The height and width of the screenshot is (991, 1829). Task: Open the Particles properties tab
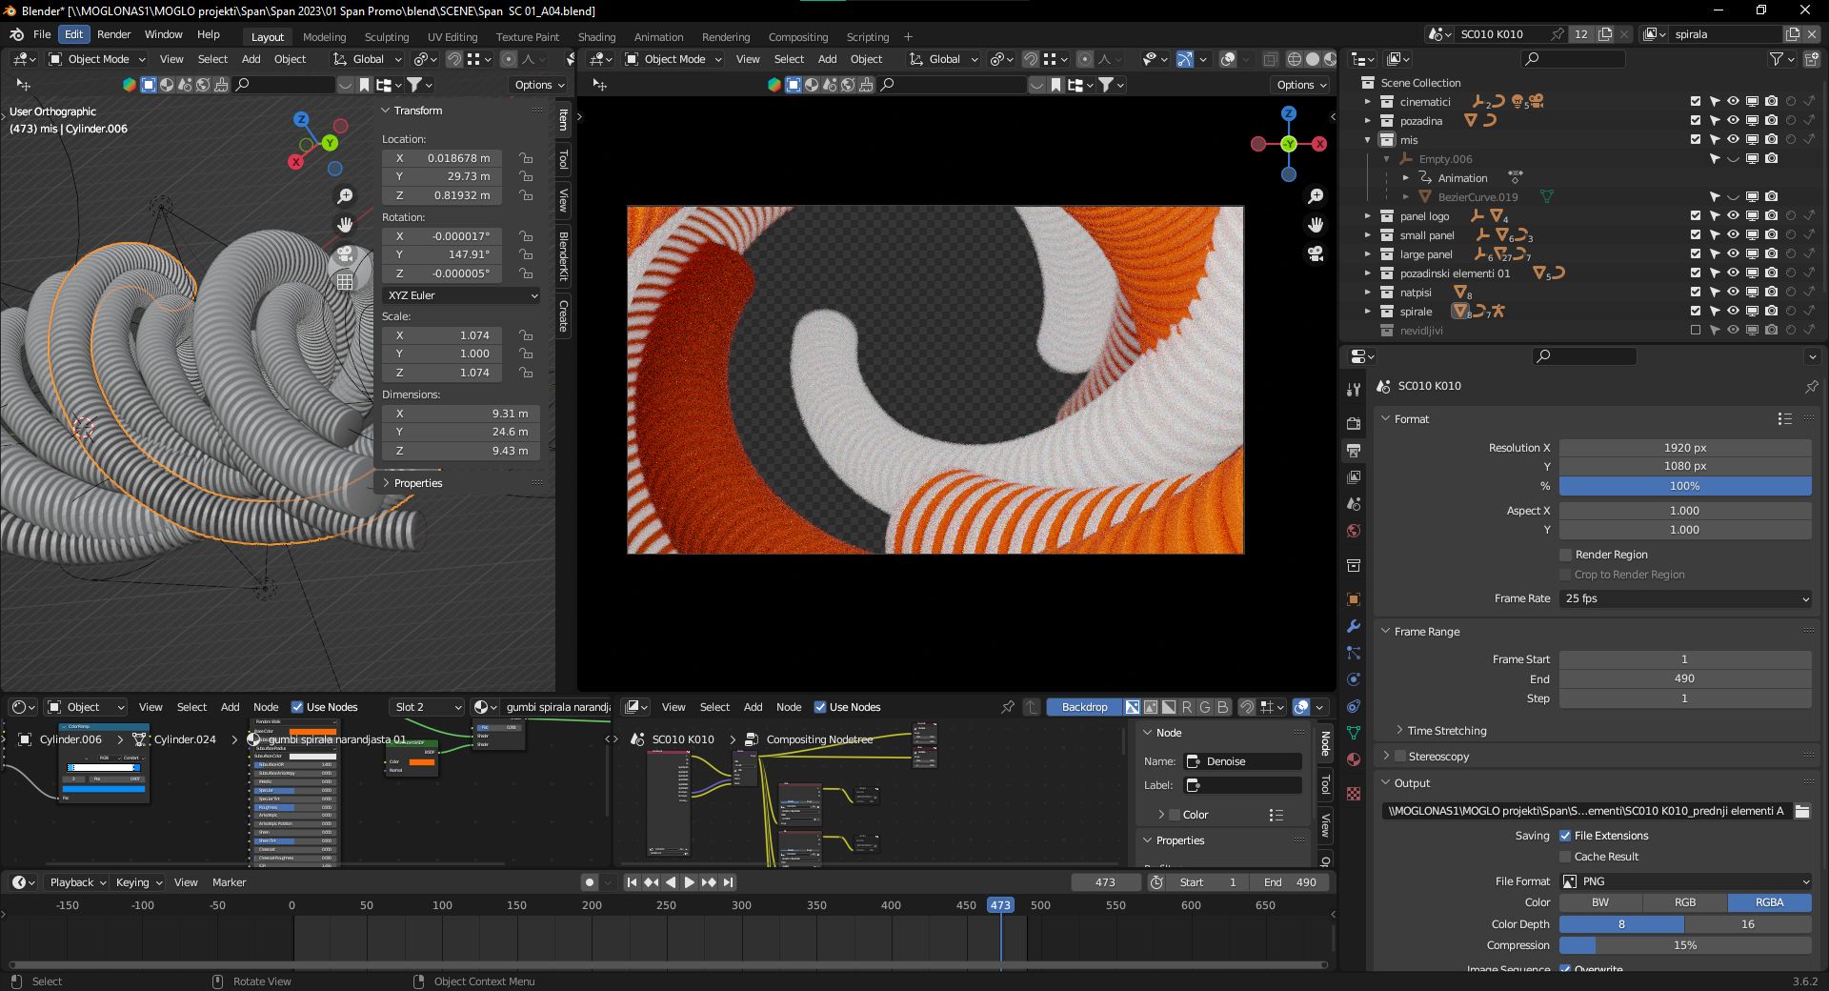(x=1354, y=653)
